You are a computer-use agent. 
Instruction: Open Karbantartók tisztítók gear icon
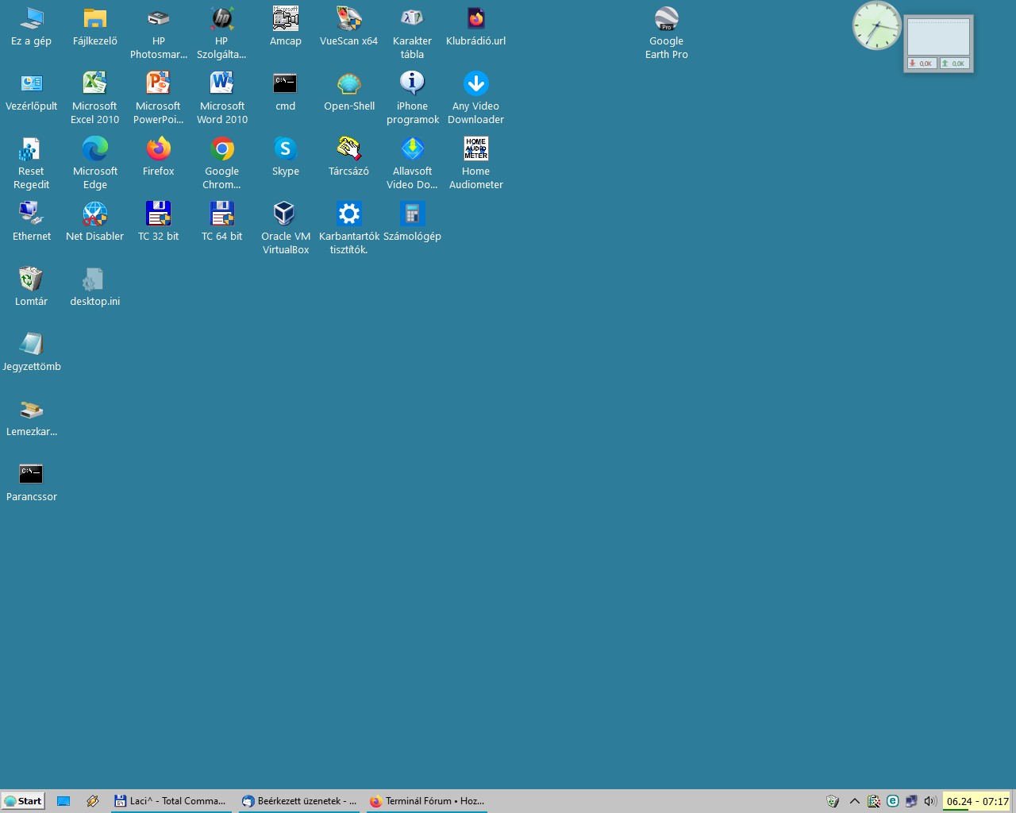[349, 229]
